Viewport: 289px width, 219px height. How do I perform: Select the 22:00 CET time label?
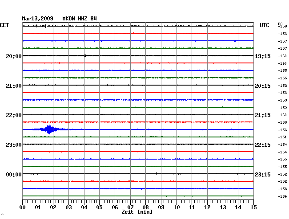[14, 115]
